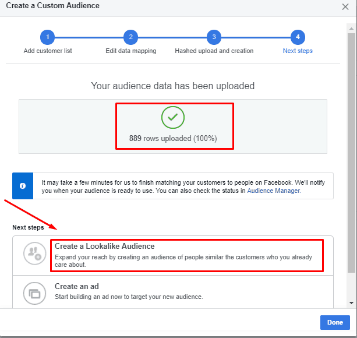Close the Create a Custom Audience dialog
The height and width of the screenshot is (338, 357).
[345, 6]
